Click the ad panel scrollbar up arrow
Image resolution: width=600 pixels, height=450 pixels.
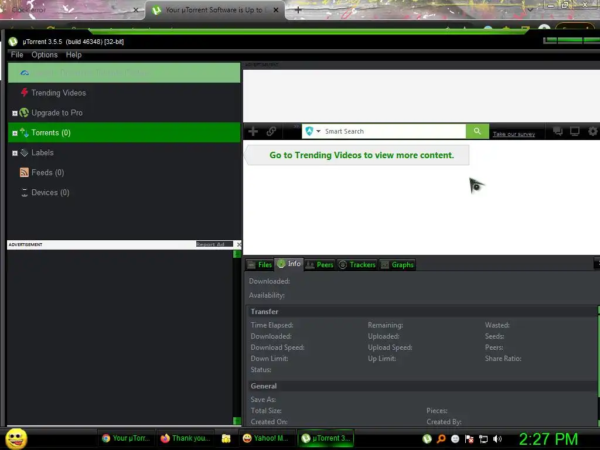pyautogui.click(x=237, y=254)
